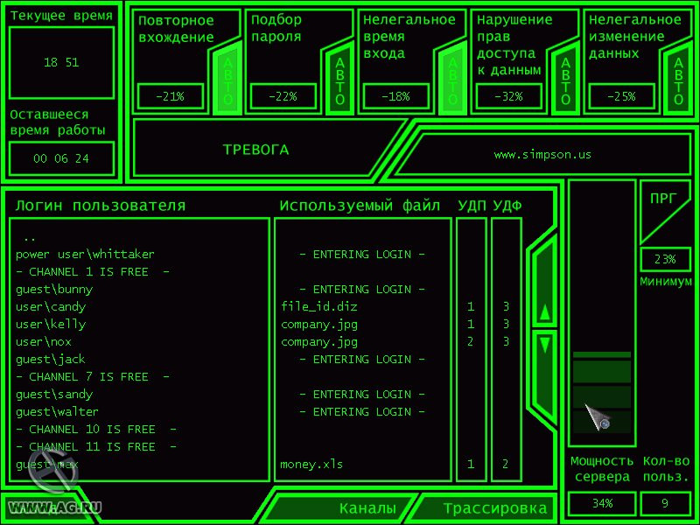Image resolution: width=700 pixels, height=525 pixels.
Task: Click the server power level bar
Action: click(602, 312)
